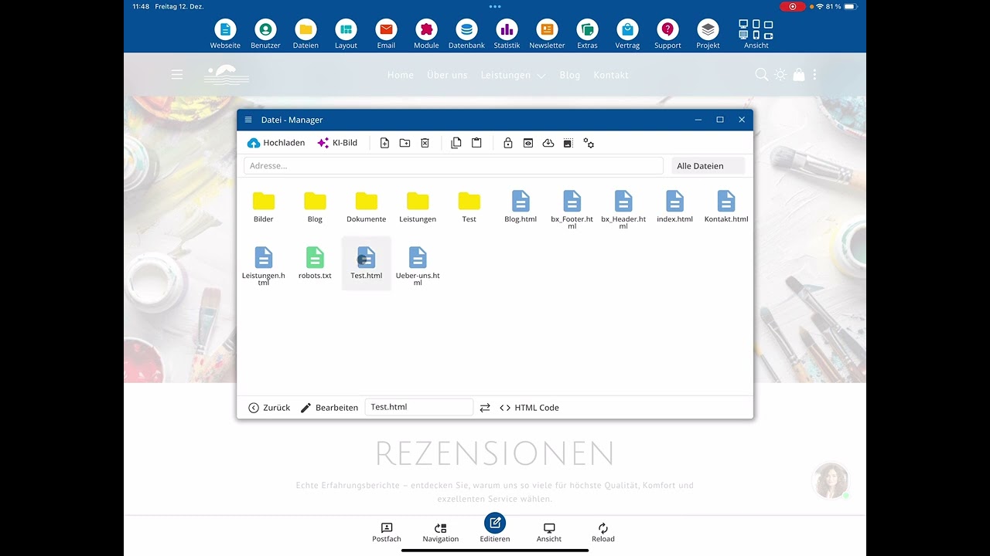Screen dimensions: 990x556
Task: Open the Extras icon
Action: click(x=587, y=35)
